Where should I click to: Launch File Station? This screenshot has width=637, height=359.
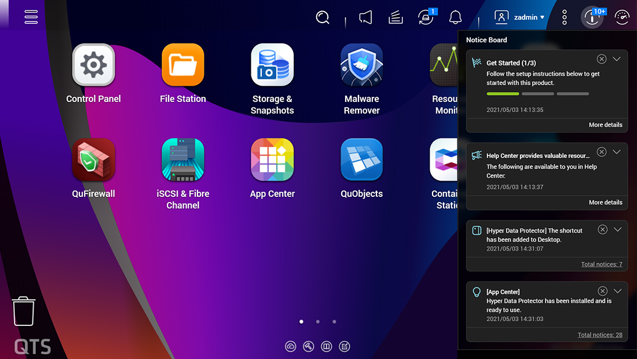coord(182,65)
